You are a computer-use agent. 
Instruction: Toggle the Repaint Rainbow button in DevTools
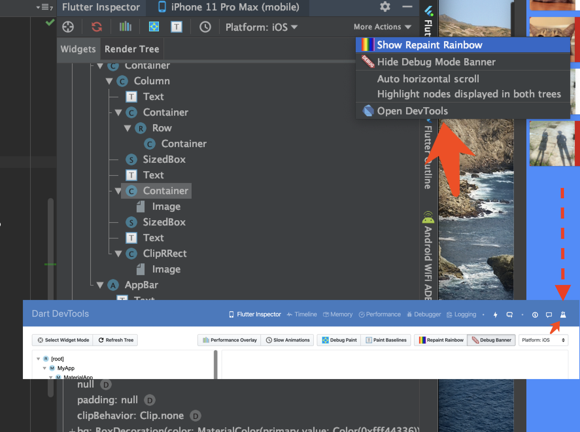pyautogui.click(x=441, y=340)
